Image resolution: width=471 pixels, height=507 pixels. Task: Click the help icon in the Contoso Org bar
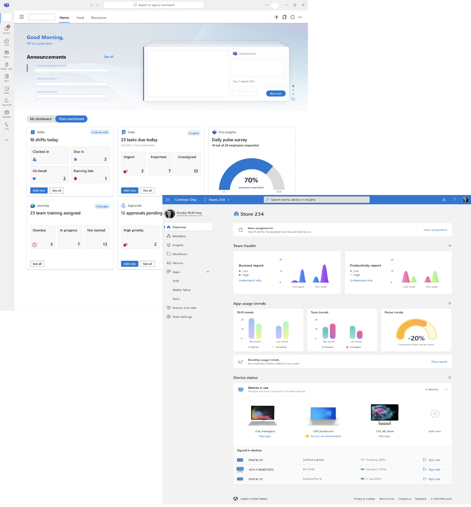point(455,200)
